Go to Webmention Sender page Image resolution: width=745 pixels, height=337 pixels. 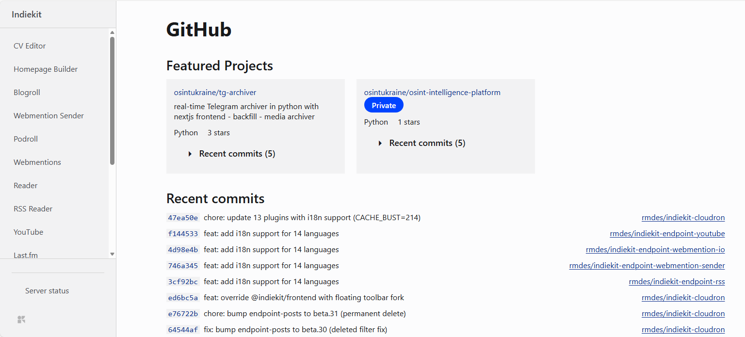(x=49, y=115)
